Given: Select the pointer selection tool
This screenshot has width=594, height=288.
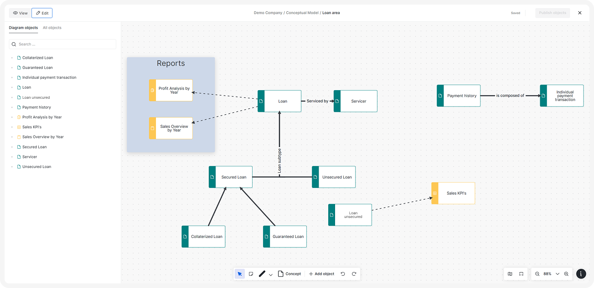Looking at the screenshot, I should 239,273.
